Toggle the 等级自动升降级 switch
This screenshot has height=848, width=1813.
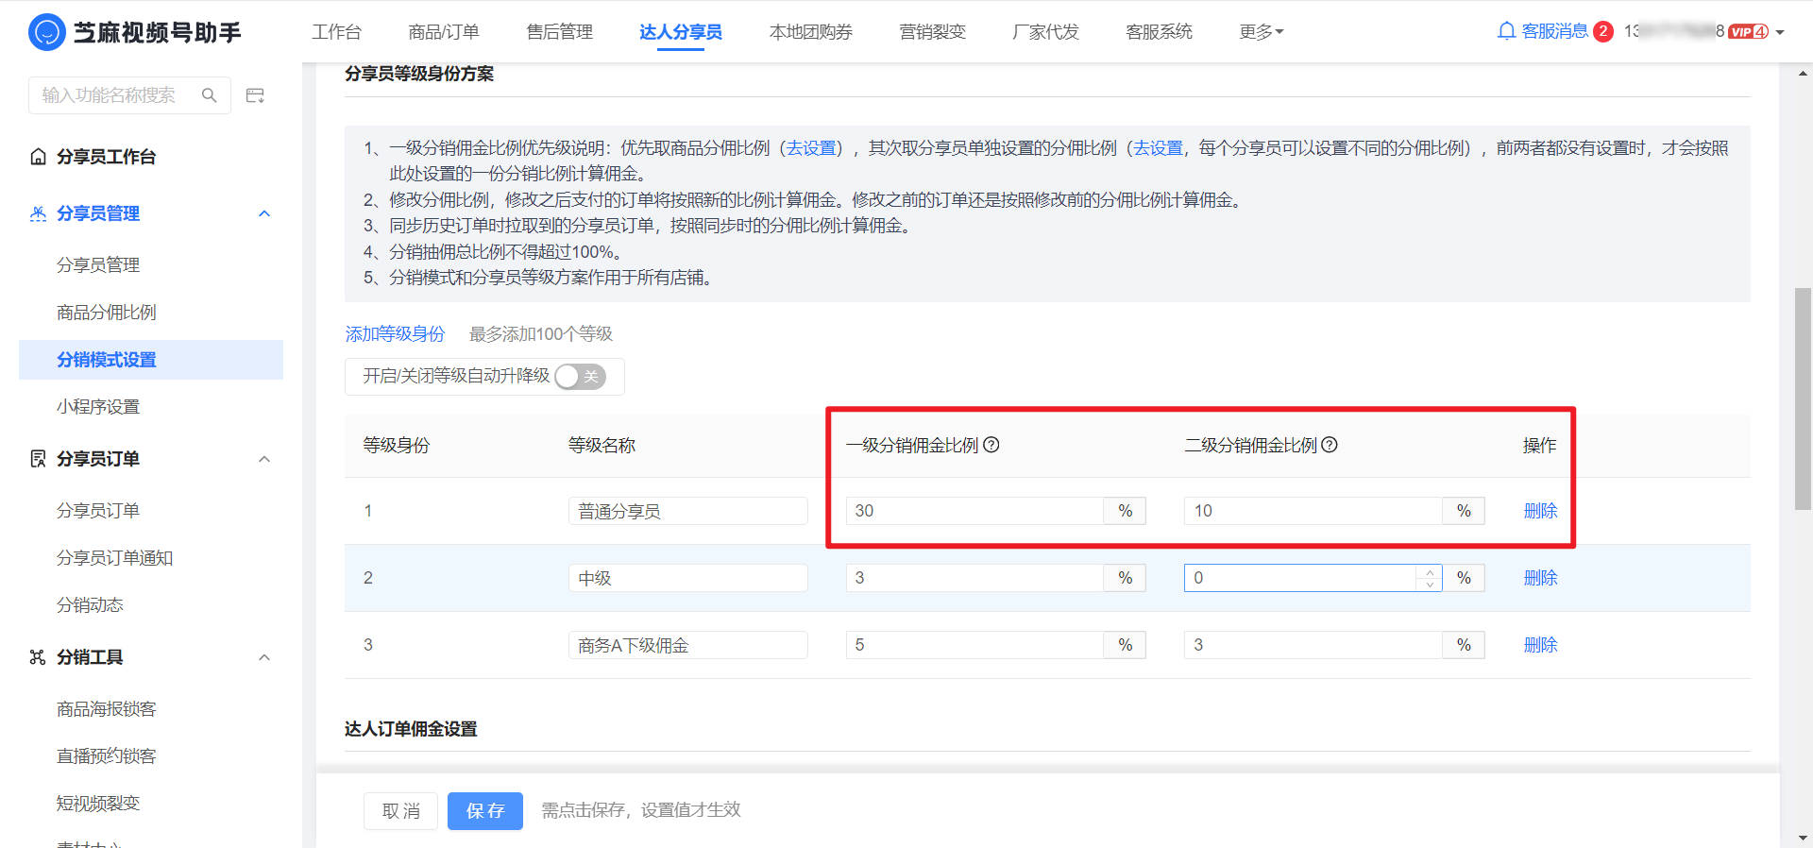pyautogui.click(x=580, y=377)
